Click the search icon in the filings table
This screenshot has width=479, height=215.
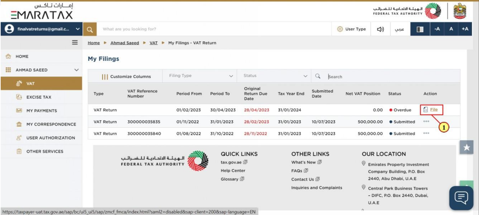coord(318,76)
